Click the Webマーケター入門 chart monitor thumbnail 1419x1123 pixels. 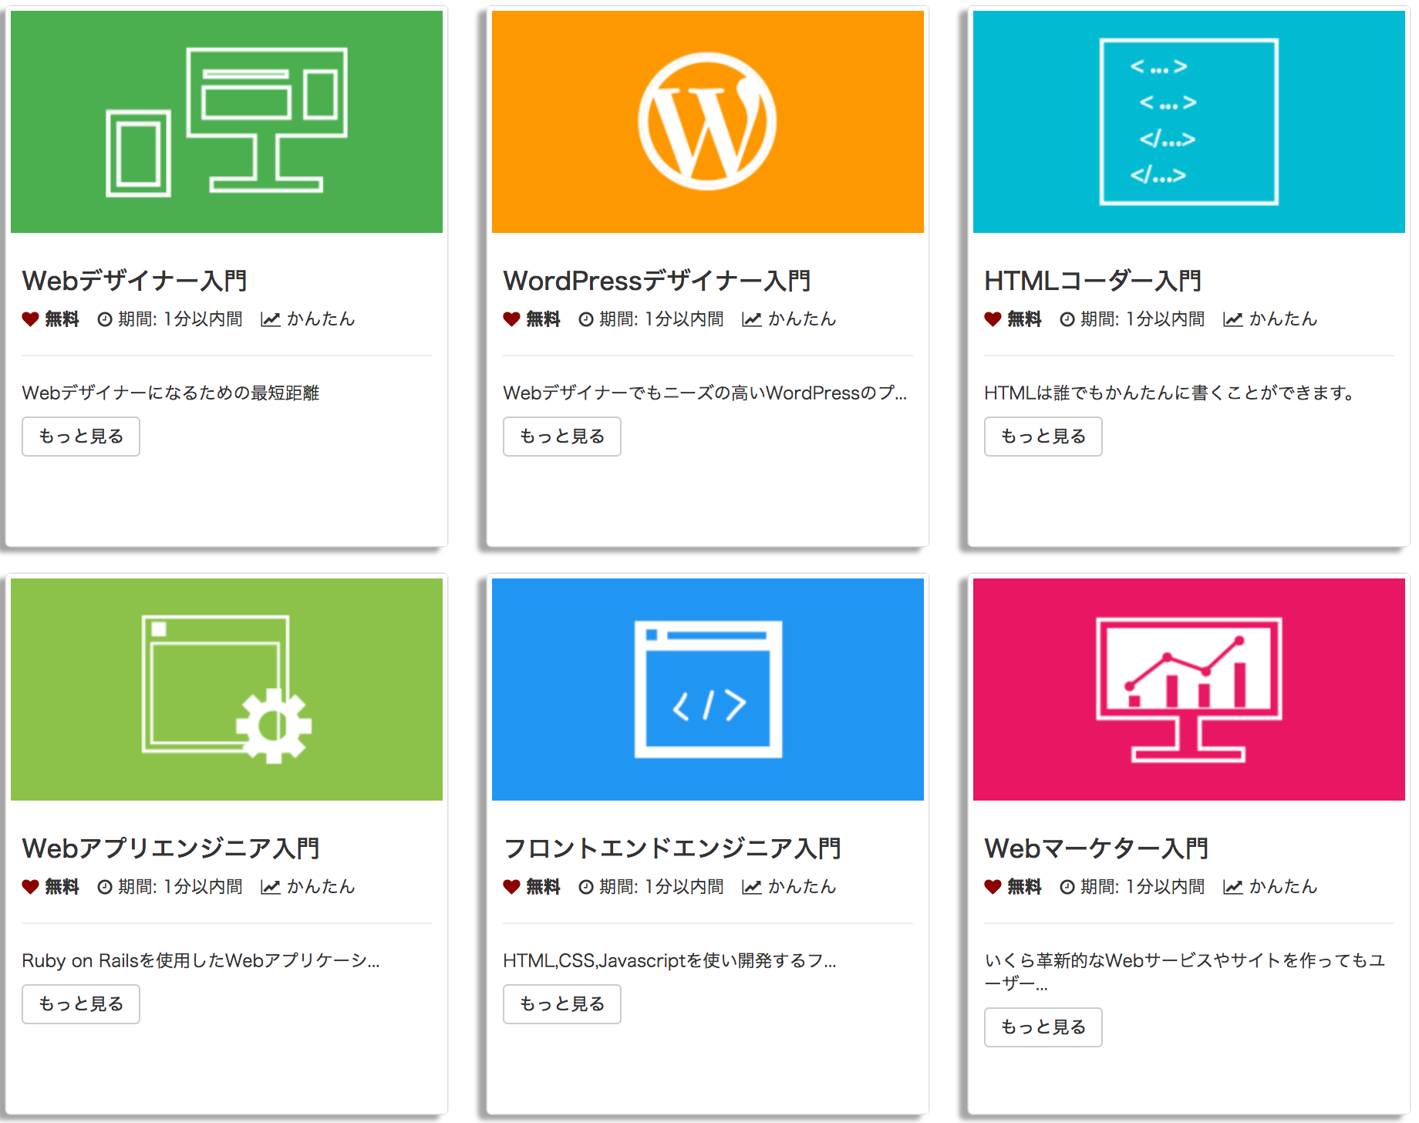point(1189,690)
